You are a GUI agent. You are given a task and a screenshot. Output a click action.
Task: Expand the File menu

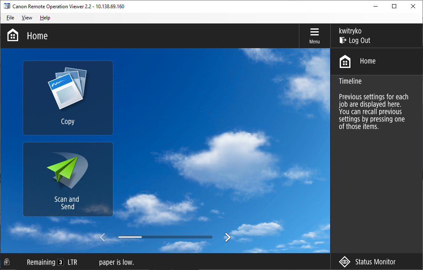pyautogui.click(x=10, y=18)
